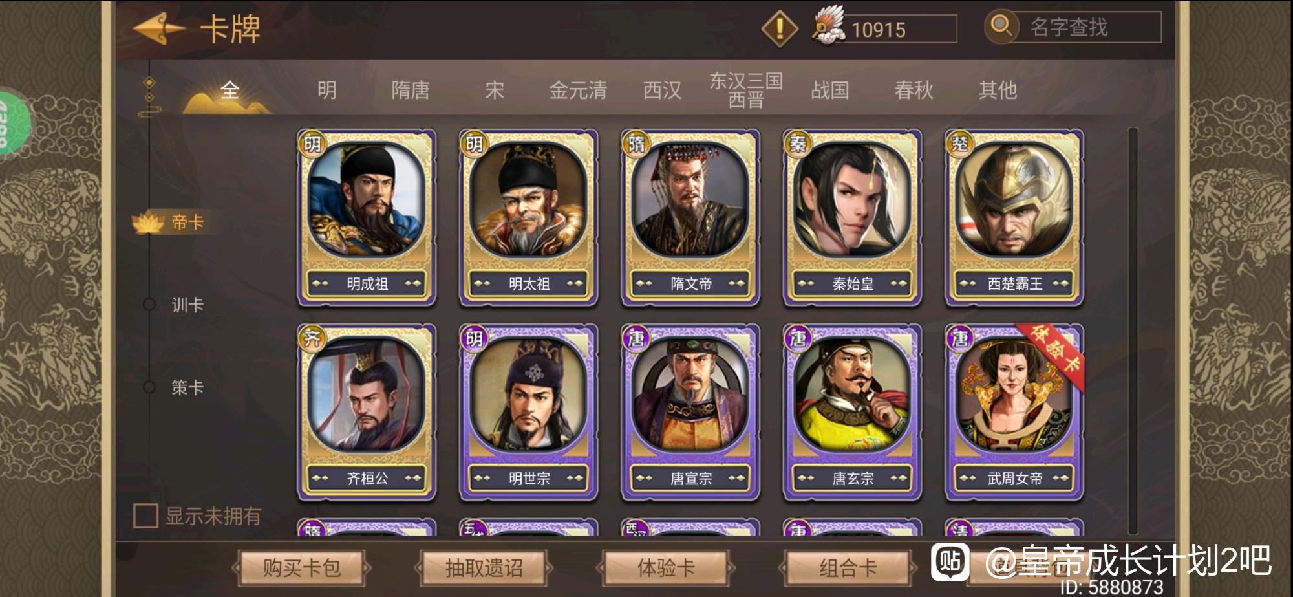The image size is (1293, 597).
Task: Click the magnifier search icon
Action: [1001, 27]
